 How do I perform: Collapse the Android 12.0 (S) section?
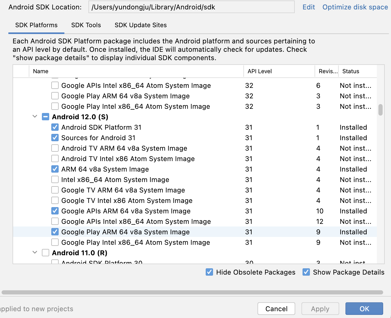[35, 117]
